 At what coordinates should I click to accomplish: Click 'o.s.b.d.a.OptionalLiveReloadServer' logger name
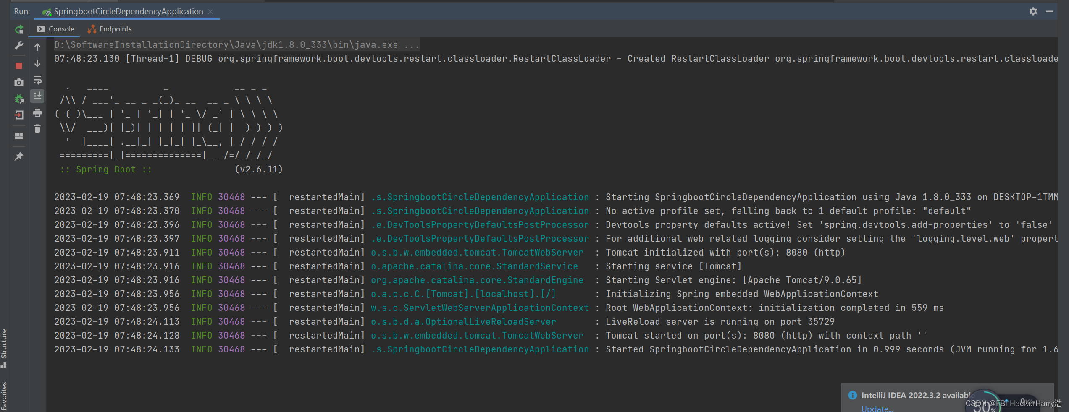click(x=463, y=322)
